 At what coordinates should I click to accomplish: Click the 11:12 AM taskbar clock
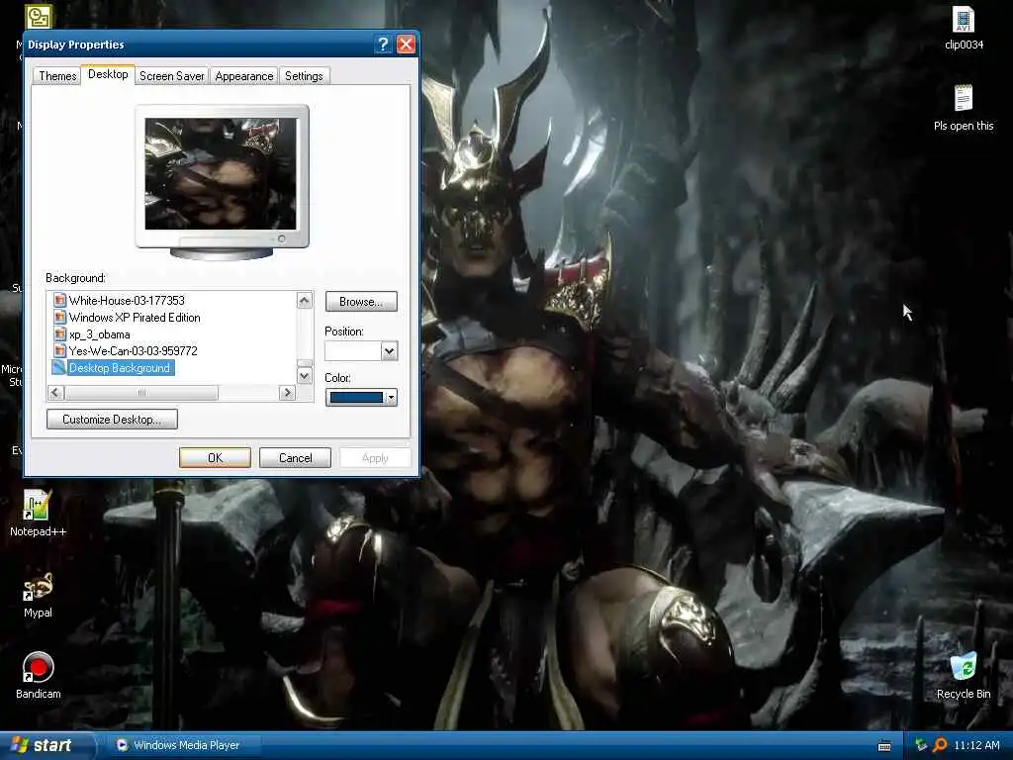click(976, 745)
